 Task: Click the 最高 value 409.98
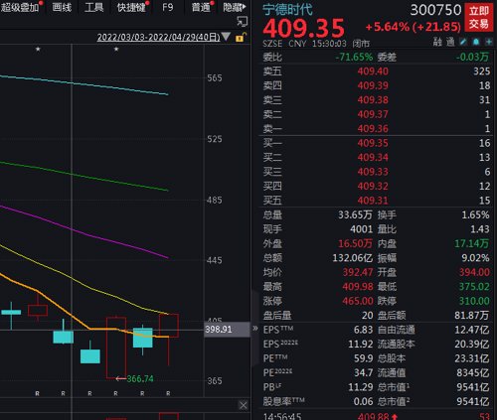(x=358, y=286)
